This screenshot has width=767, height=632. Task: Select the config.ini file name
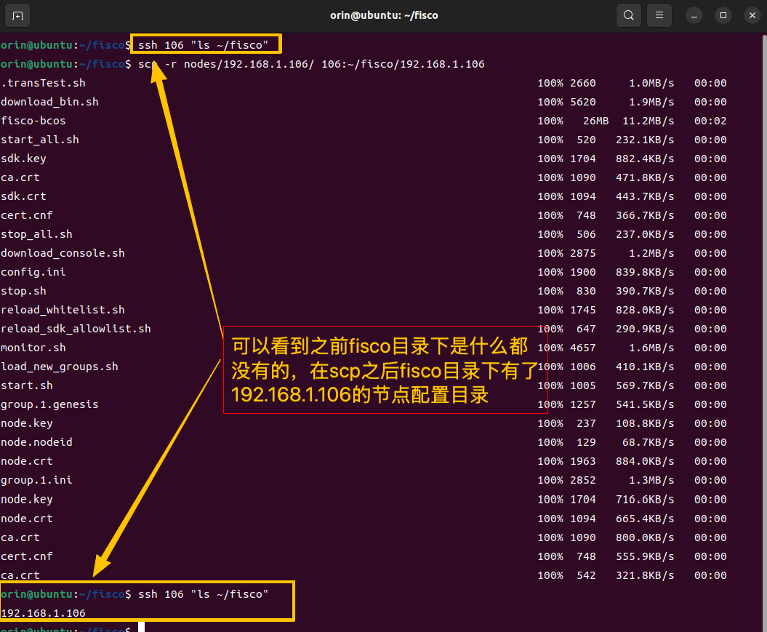click(x=33, y=273)
